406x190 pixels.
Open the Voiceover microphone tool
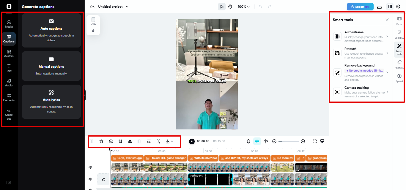coord(248,141)
